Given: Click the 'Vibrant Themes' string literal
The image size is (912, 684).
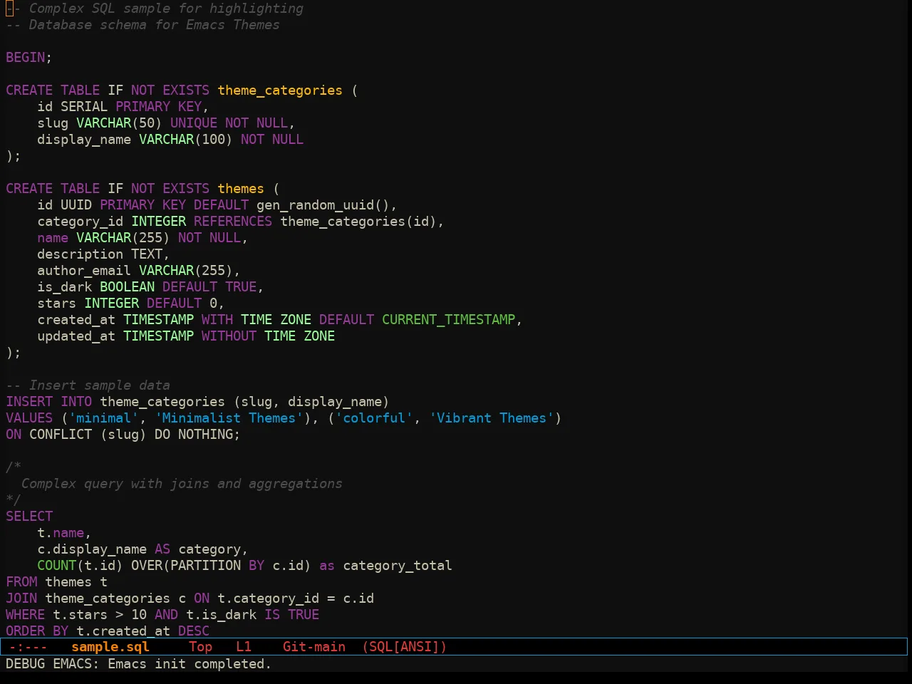Looking at the screenshot, I should point(491,418).
